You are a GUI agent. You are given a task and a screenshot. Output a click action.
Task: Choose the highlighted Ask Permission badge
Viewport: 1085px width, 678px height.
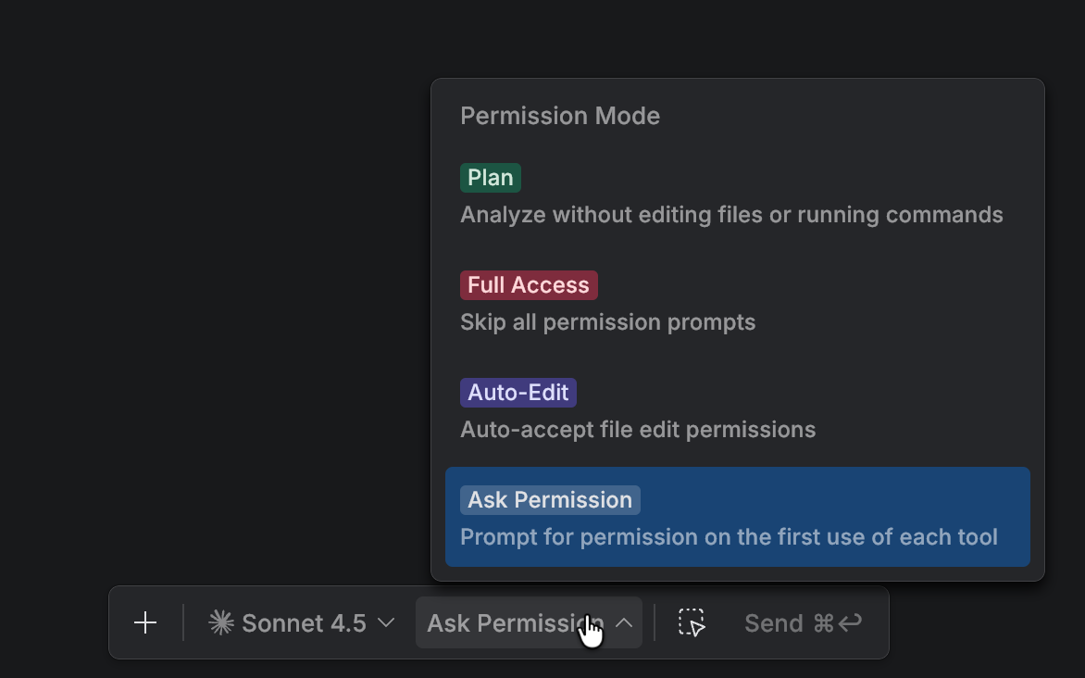tap(550, 500)
